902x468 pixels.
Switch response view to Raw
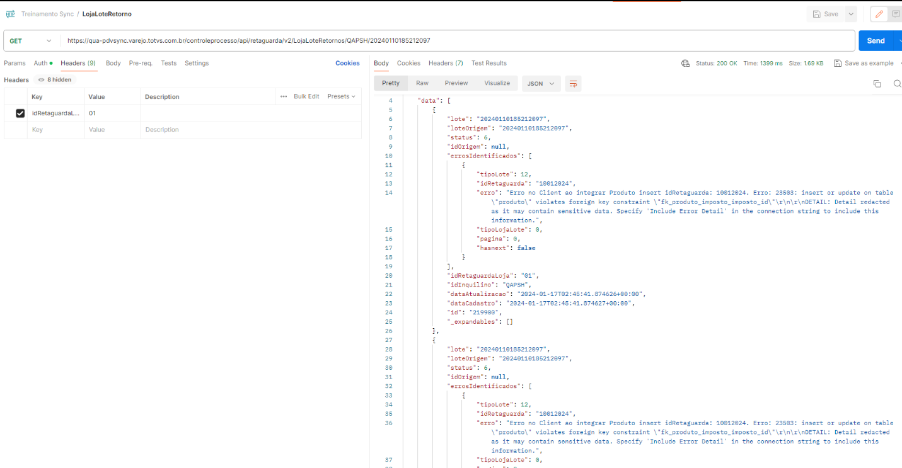422,83
